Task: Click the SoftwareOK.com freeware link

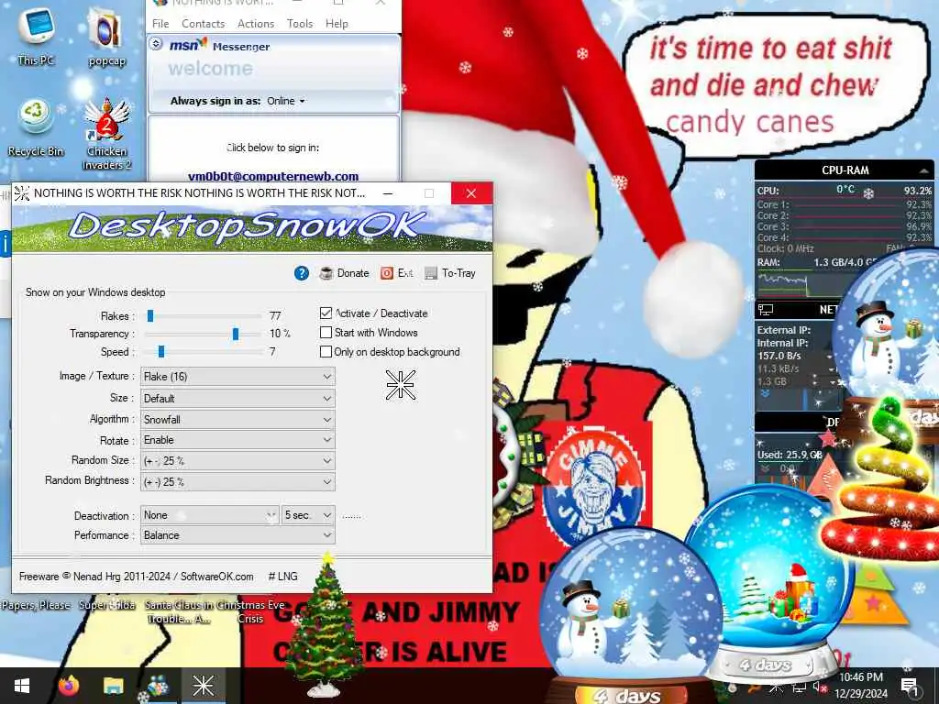Action: pos(216,577)
